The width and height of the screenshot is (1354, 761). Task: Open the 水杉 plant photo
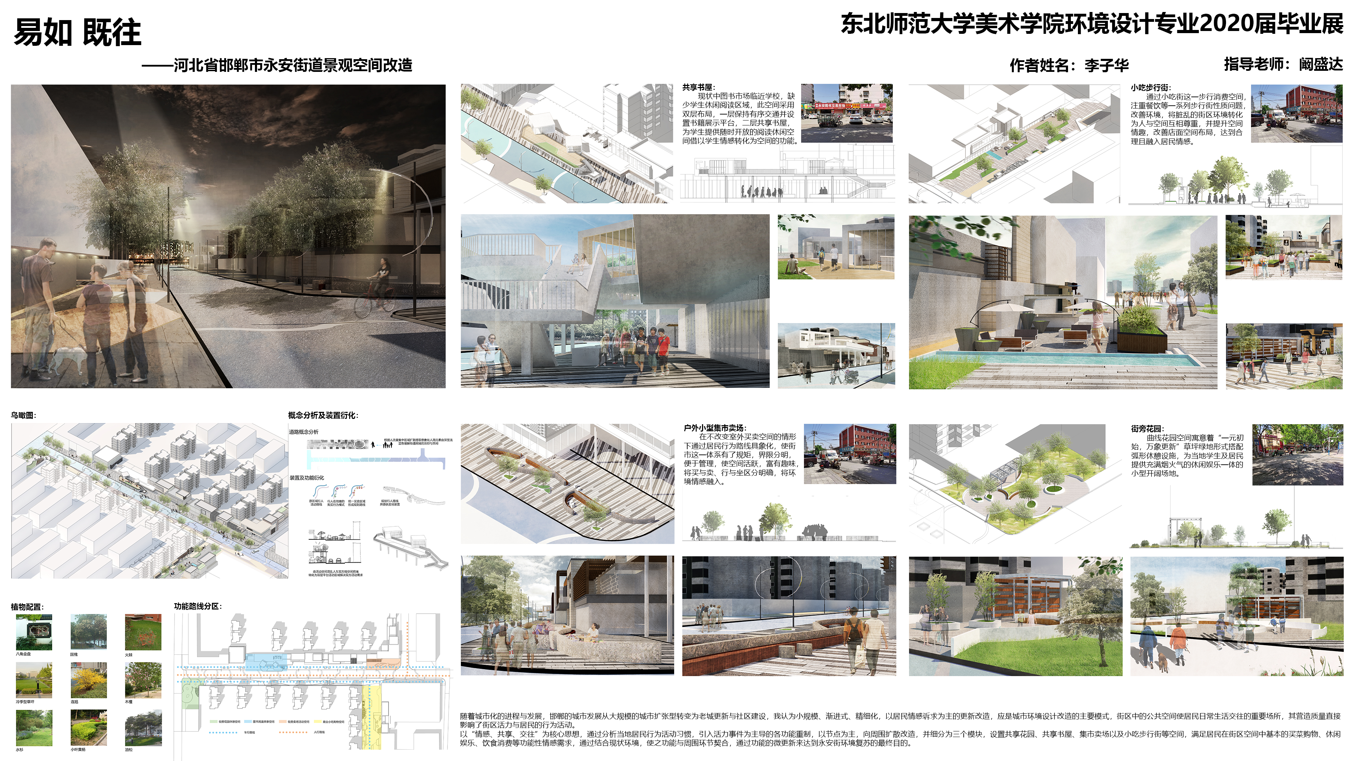[x=34, y=728]
